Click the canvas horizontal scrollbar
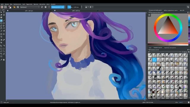The width and height of the screenshot is (190, 107). pos(76,100)
